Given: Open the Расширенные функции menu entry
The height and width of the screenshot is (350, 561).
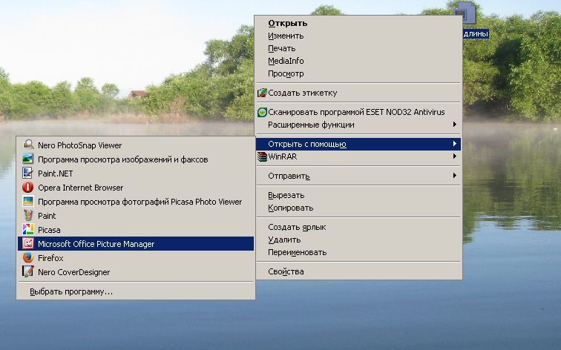Looking at the screenshot, I should pyautogui.click(x=358, y=125).
